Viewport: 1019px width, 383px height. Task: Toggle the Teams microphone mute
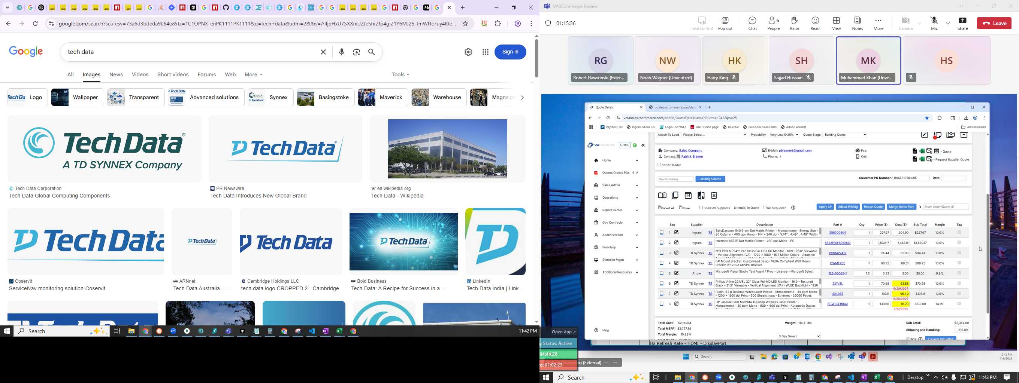point(934,23)
